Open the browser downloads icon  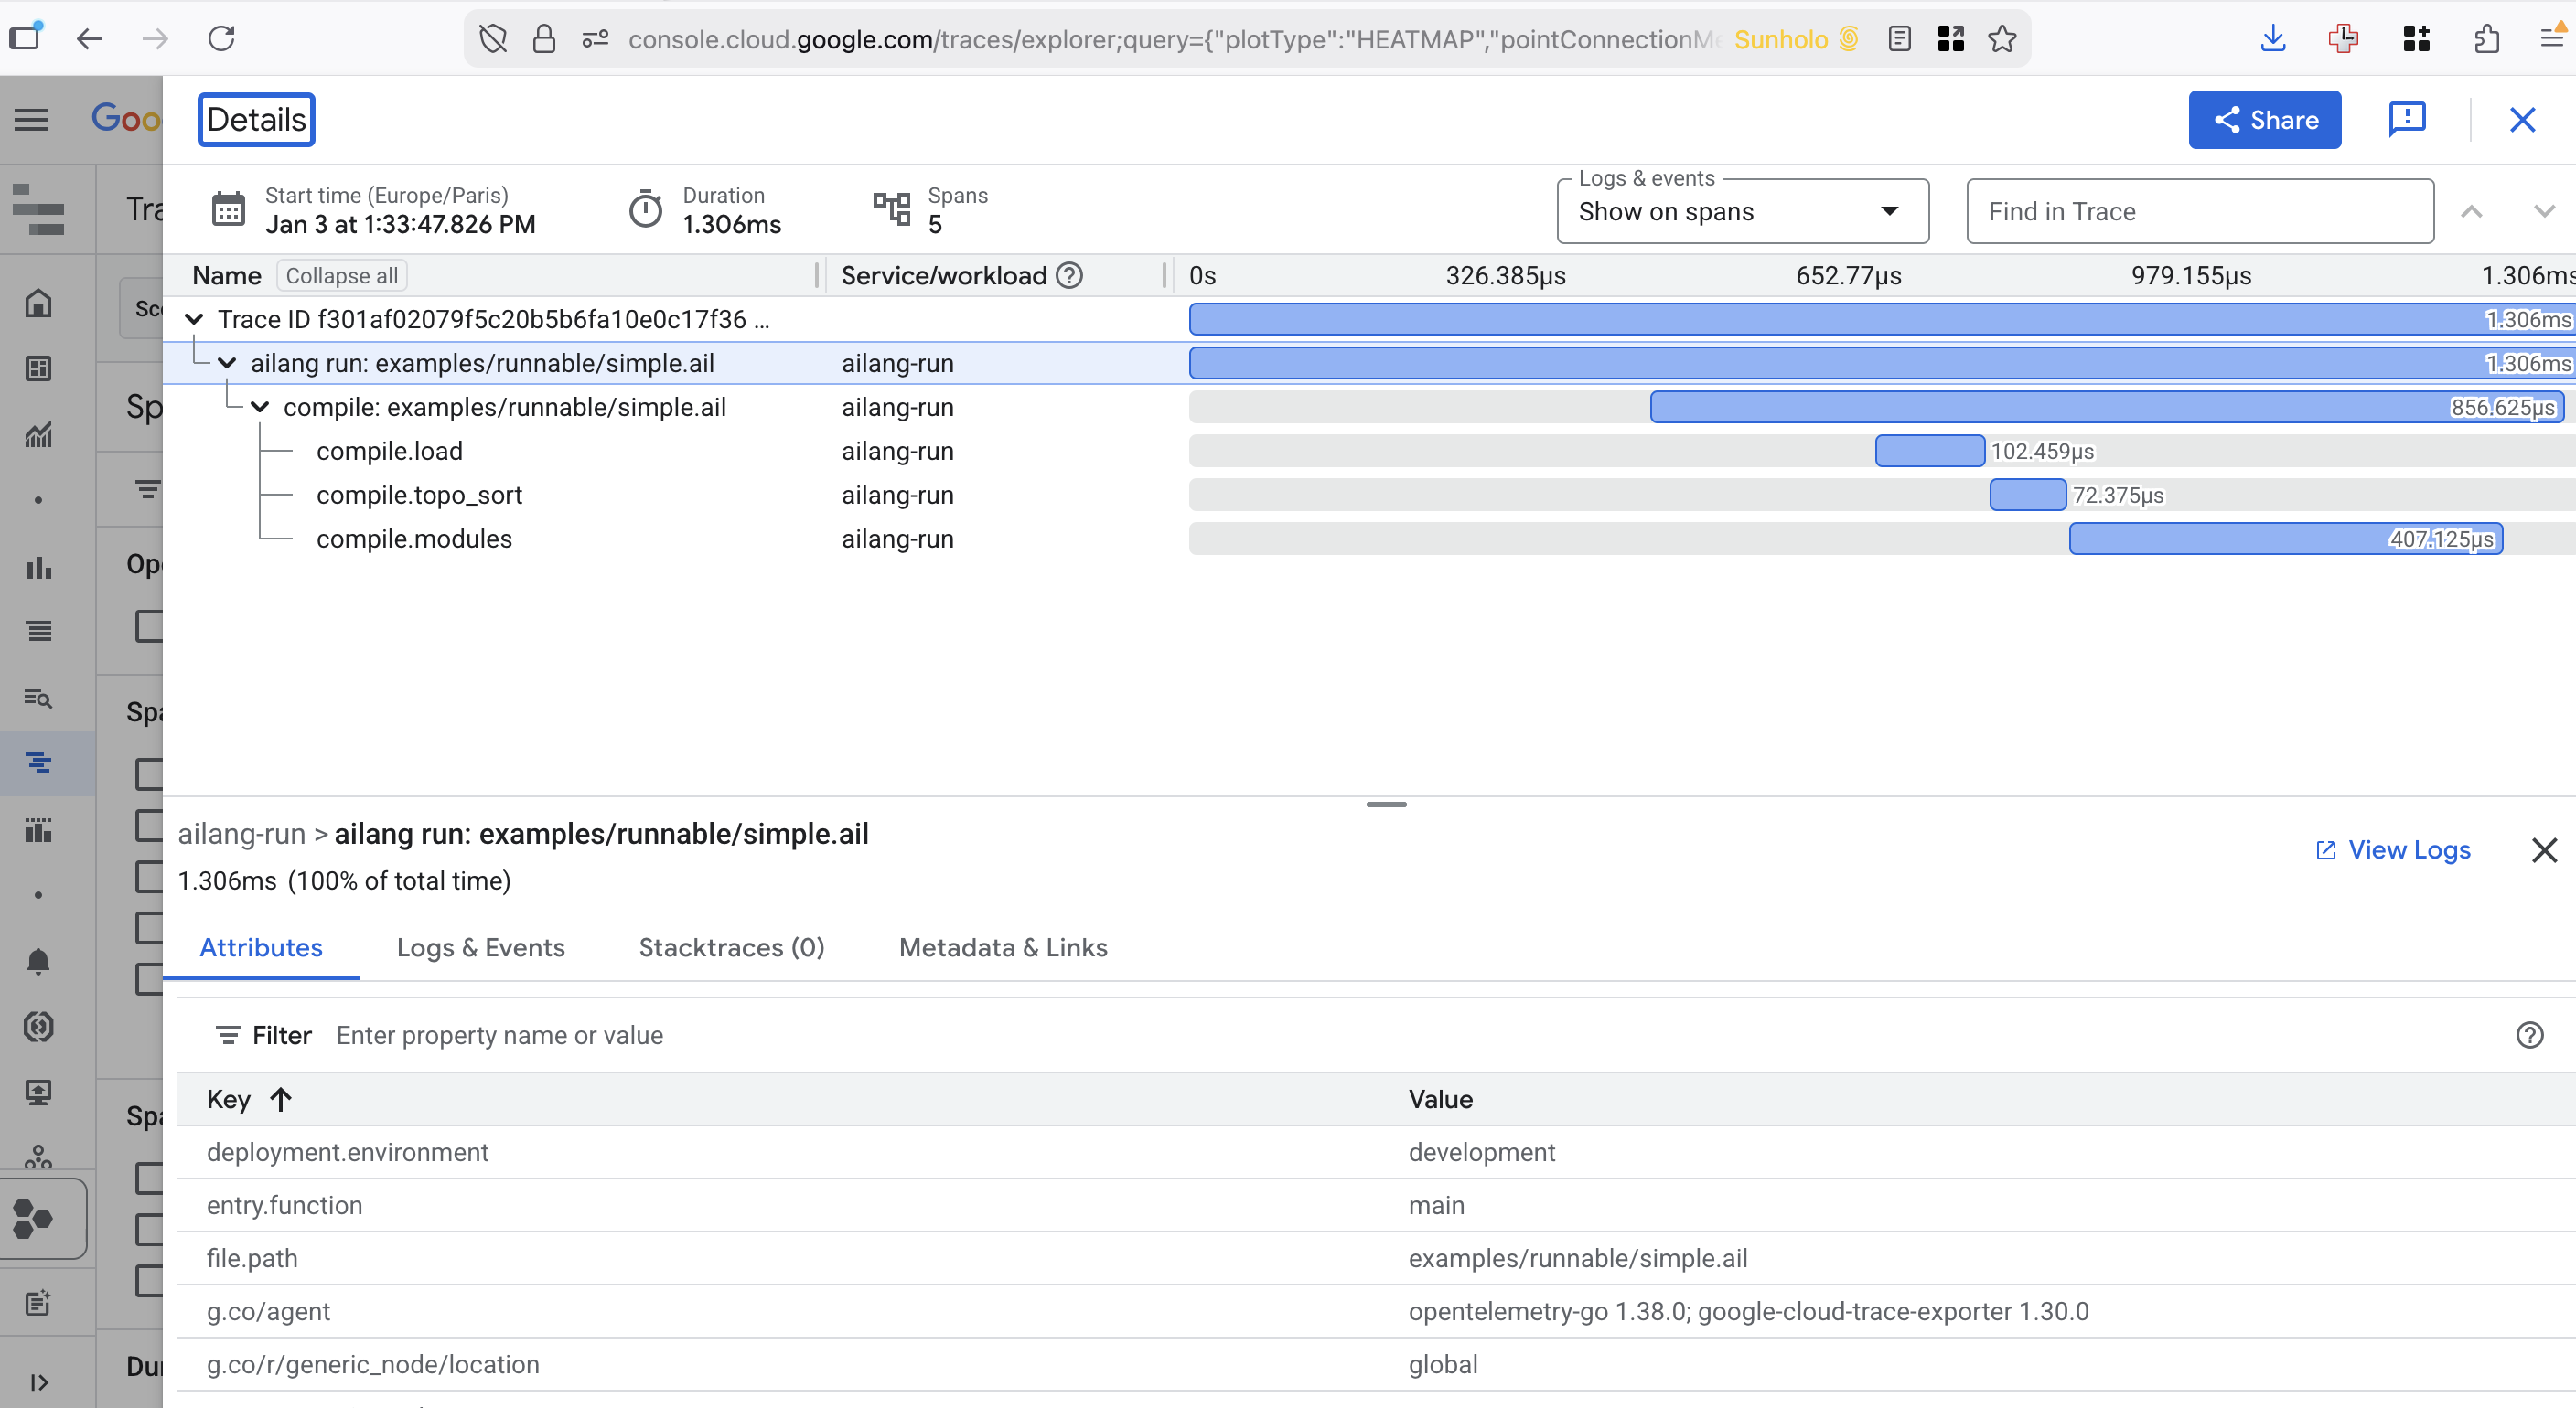tap(2272, 39)
